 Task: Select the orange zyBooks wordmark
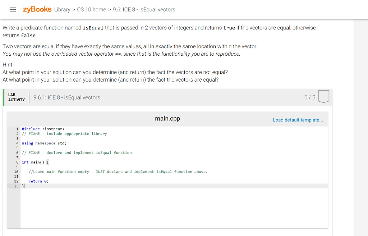tap(37, 9)
